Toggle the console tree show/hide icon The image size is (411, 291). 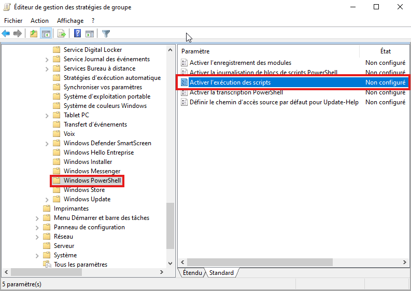click(46, 34)
